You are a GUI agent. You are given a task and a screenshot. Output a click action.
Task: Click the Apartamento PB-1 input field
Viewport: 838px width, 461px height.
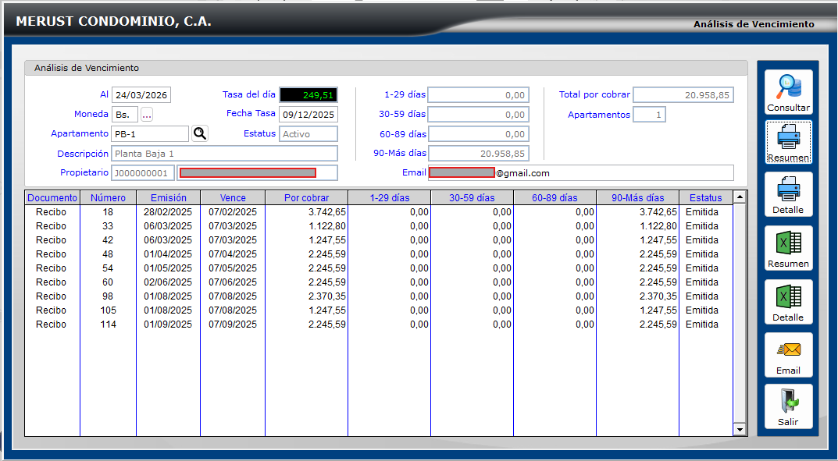point(149,134)
